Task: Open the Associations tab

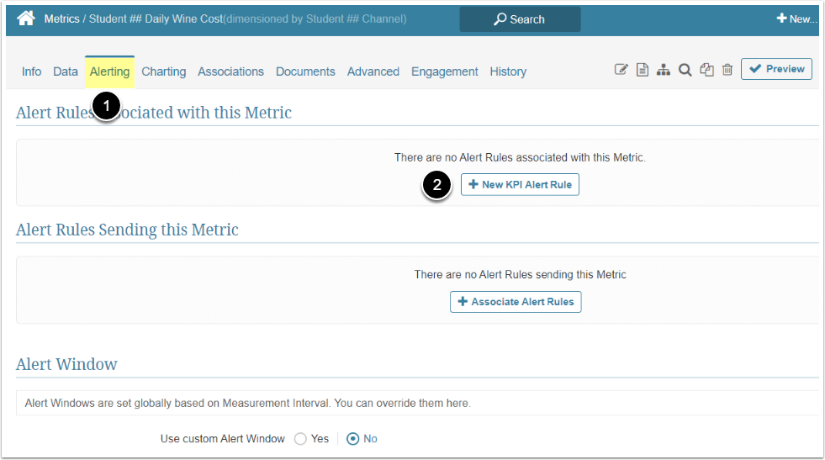Action: coord(230,71)
